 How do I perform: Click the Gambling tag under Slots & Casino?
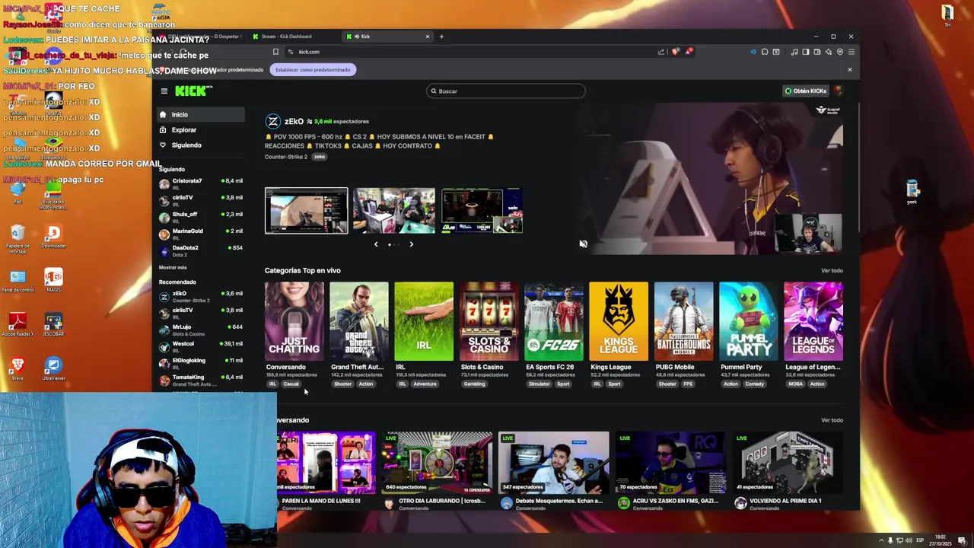474,384
